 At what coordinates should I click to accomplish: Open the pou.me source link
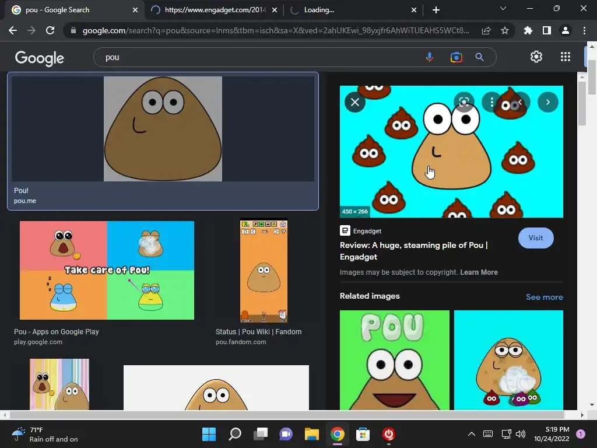[x=25, y=201]
